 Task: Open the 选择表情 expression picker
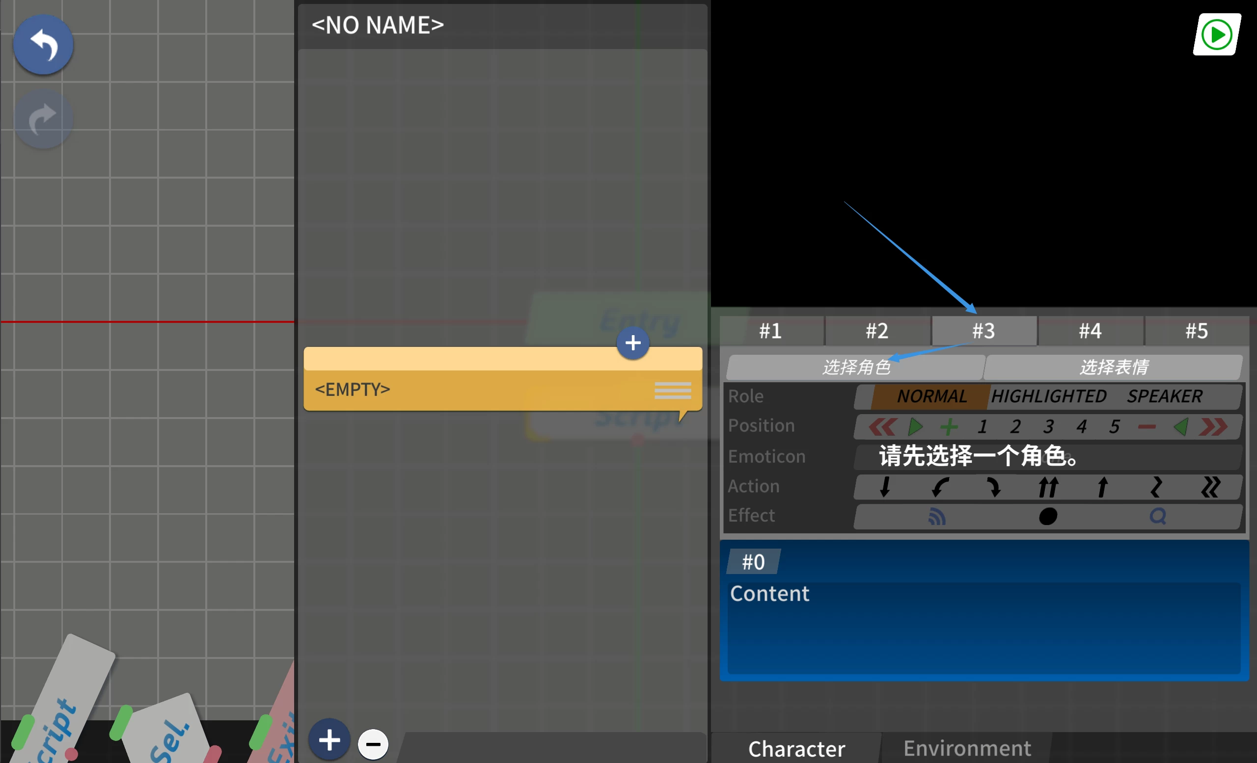tap(1113, 367)
